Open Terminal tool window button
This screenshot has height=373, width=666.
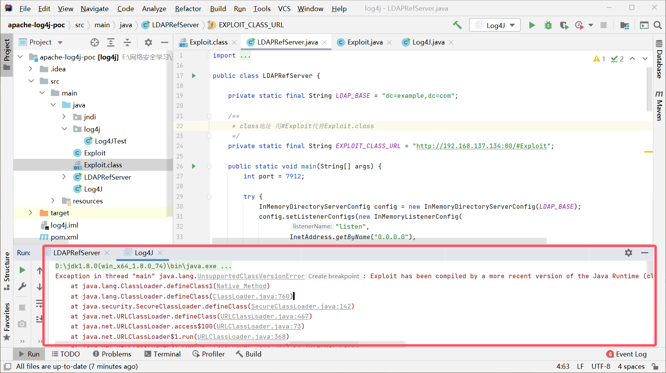pos(162,354)
